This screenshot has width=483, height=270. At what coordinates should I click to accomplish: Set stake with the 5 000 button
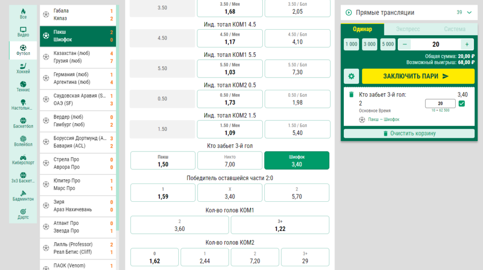pyautogui.click(x=388, y=44)
